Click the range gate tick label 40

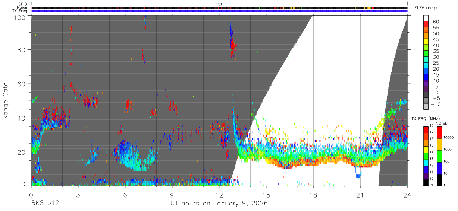tap(22, 118)
